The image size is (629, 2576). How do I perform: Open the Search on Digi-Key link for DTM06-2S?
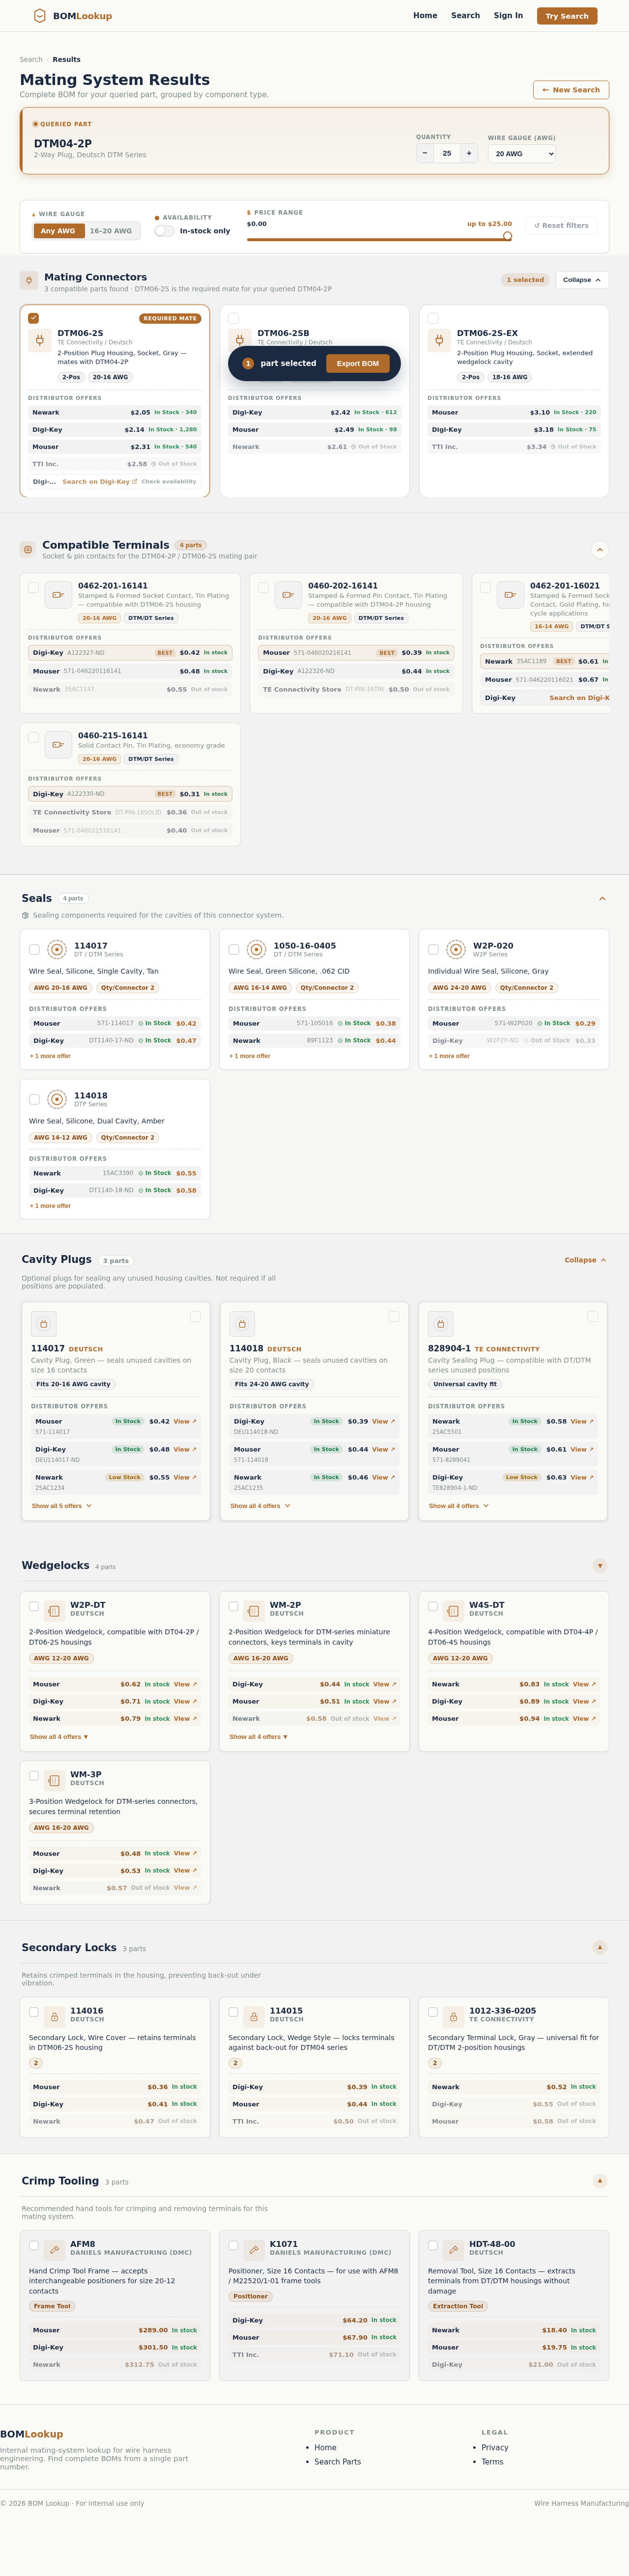(100, 482)
